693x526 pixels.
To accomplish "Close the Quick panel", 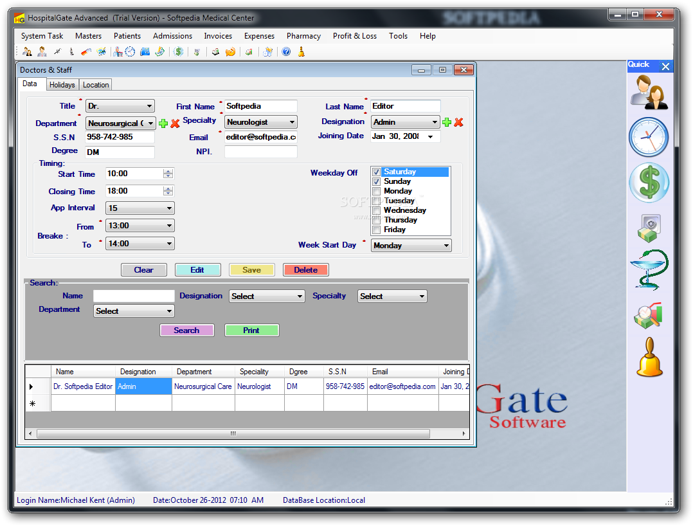I will coord(665,66).
